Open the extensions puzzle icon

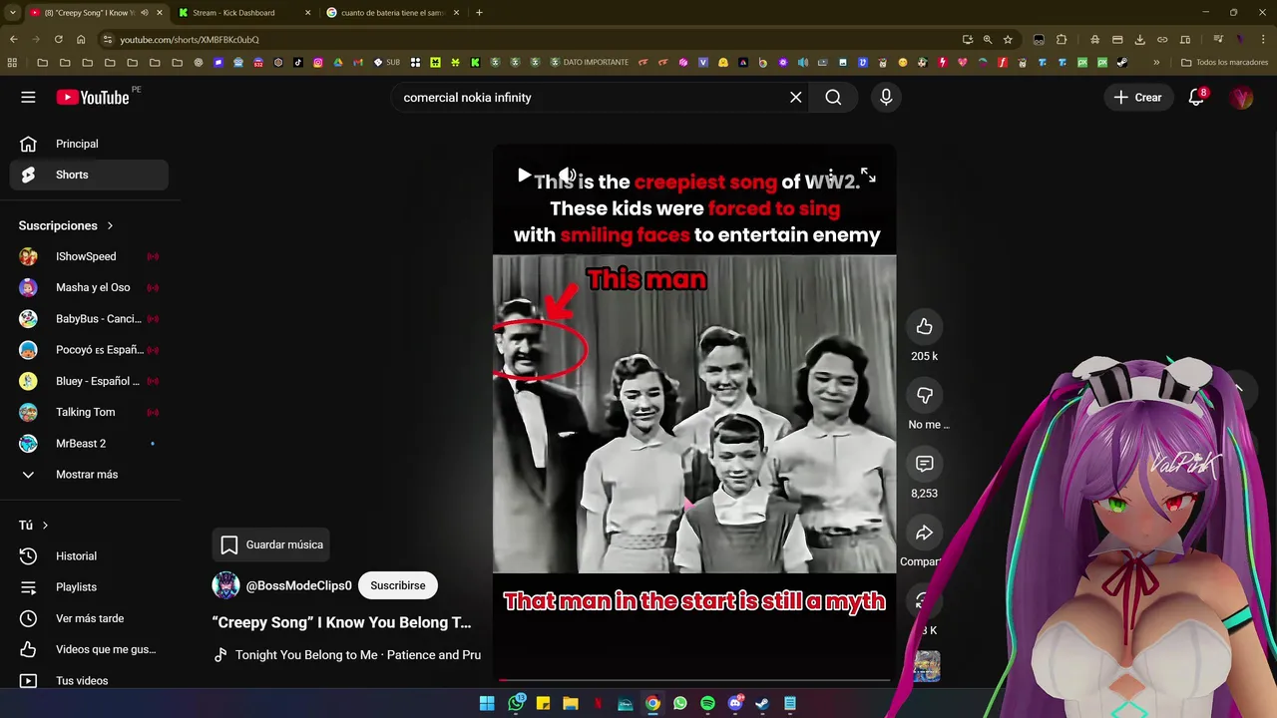1062,39
